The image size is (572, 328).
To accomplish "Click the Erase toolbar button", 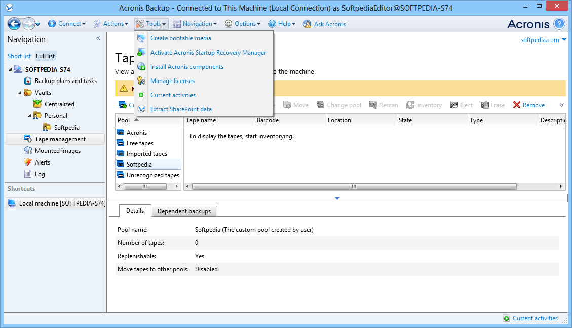I will pos(492,105).
